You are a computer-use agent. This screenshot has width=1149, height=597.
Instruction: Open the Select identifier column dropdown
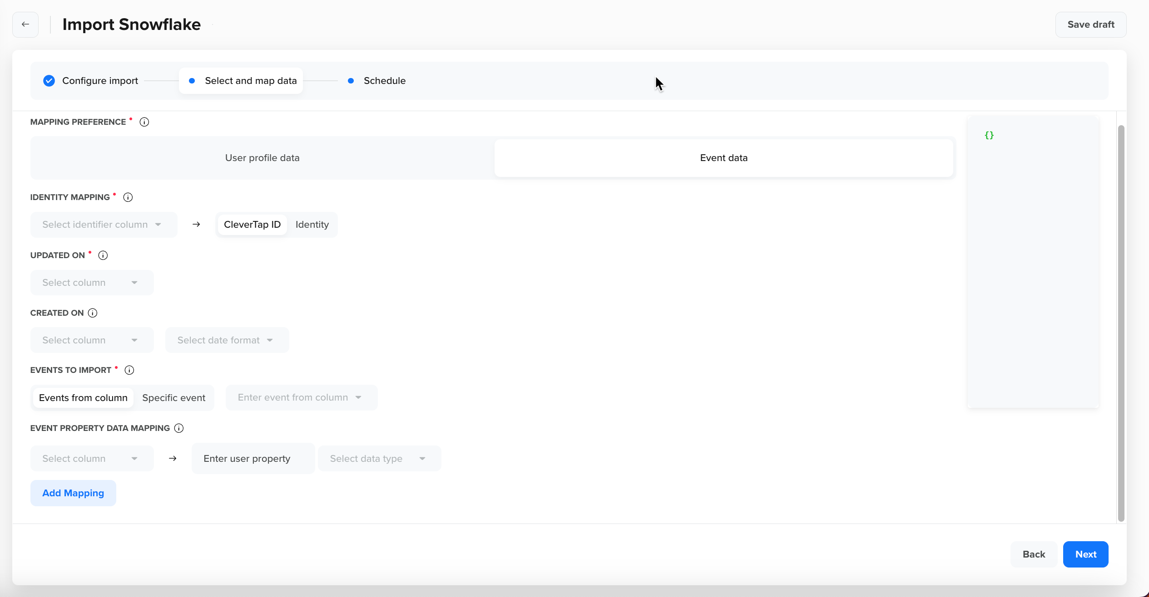(104, 225)
